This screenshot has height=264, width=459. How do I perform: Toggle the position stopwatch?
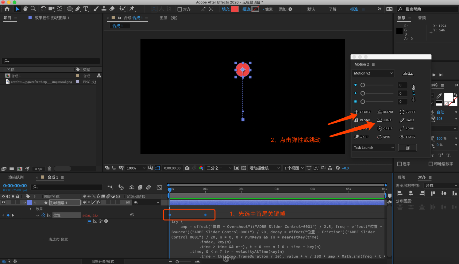(43, 215)
